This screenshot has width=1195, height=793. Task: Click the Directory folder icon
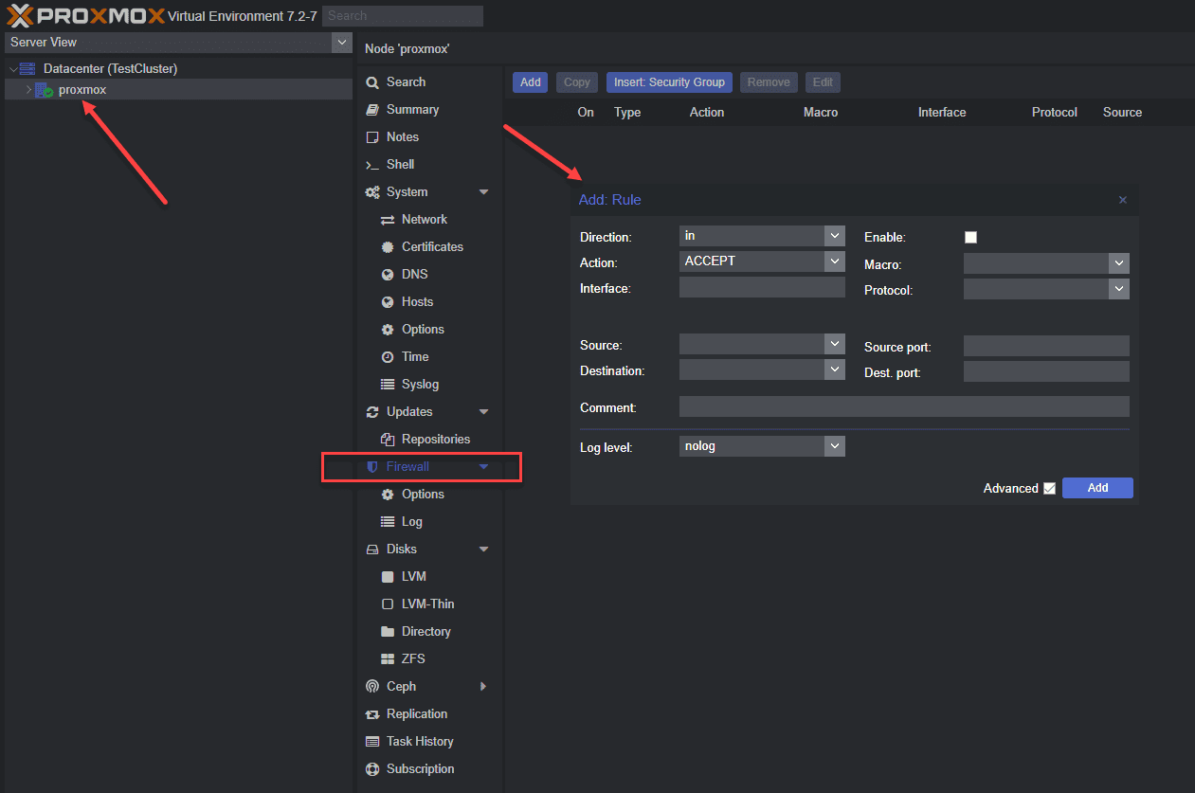pyautogui.click(x=388, y=632)
